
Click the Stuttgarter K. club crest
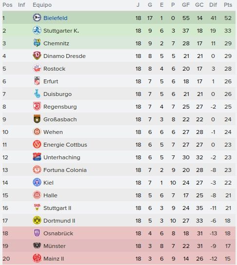(x=37, y=31)
